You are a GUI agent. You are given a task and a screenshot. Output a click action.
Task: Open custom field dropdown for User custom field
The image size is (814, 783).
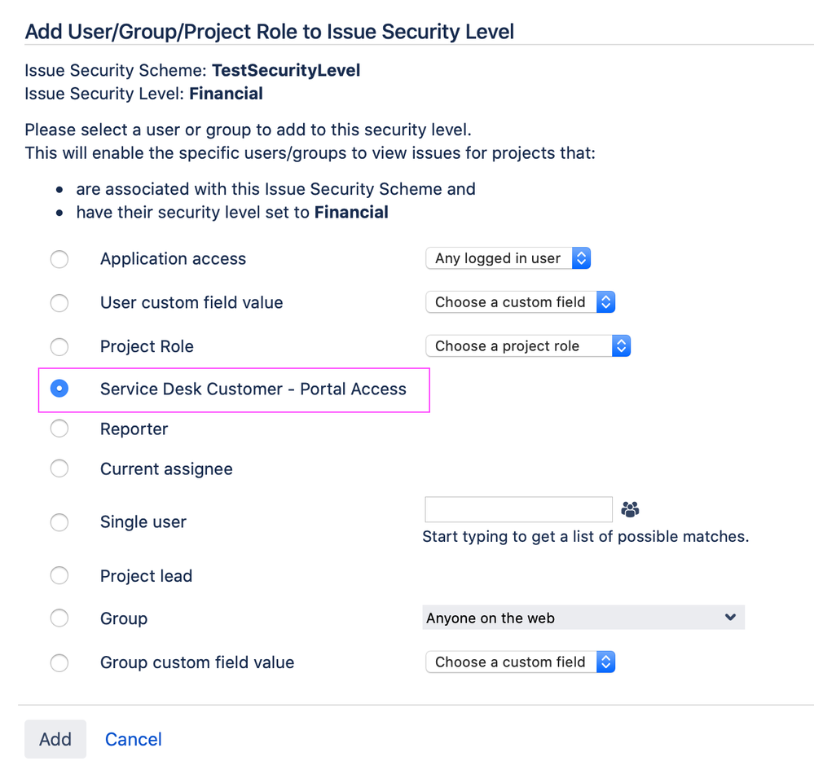pos(520,301)
